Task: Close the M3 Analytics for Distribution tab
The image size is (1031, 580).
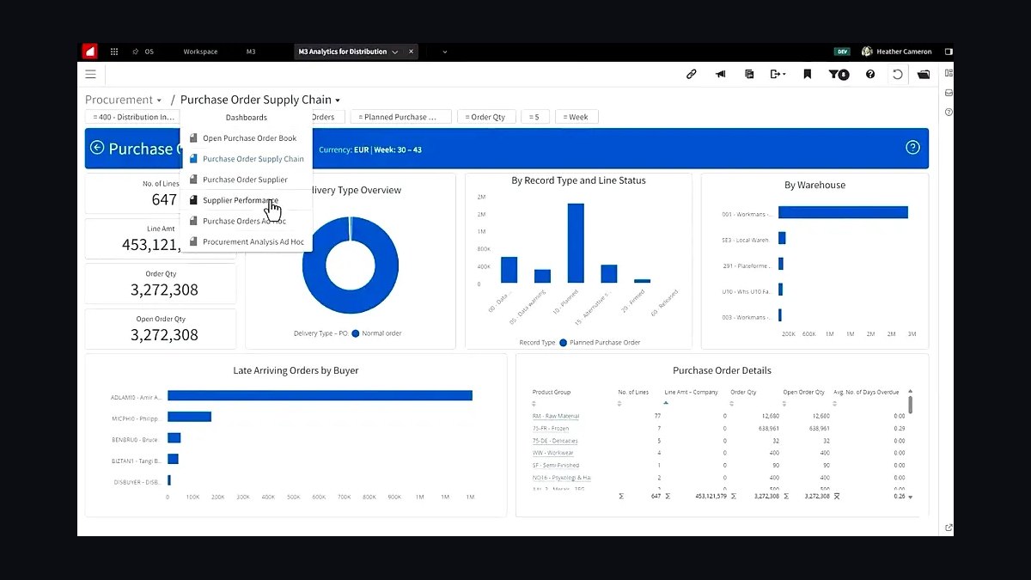Action: click(411, 52)
